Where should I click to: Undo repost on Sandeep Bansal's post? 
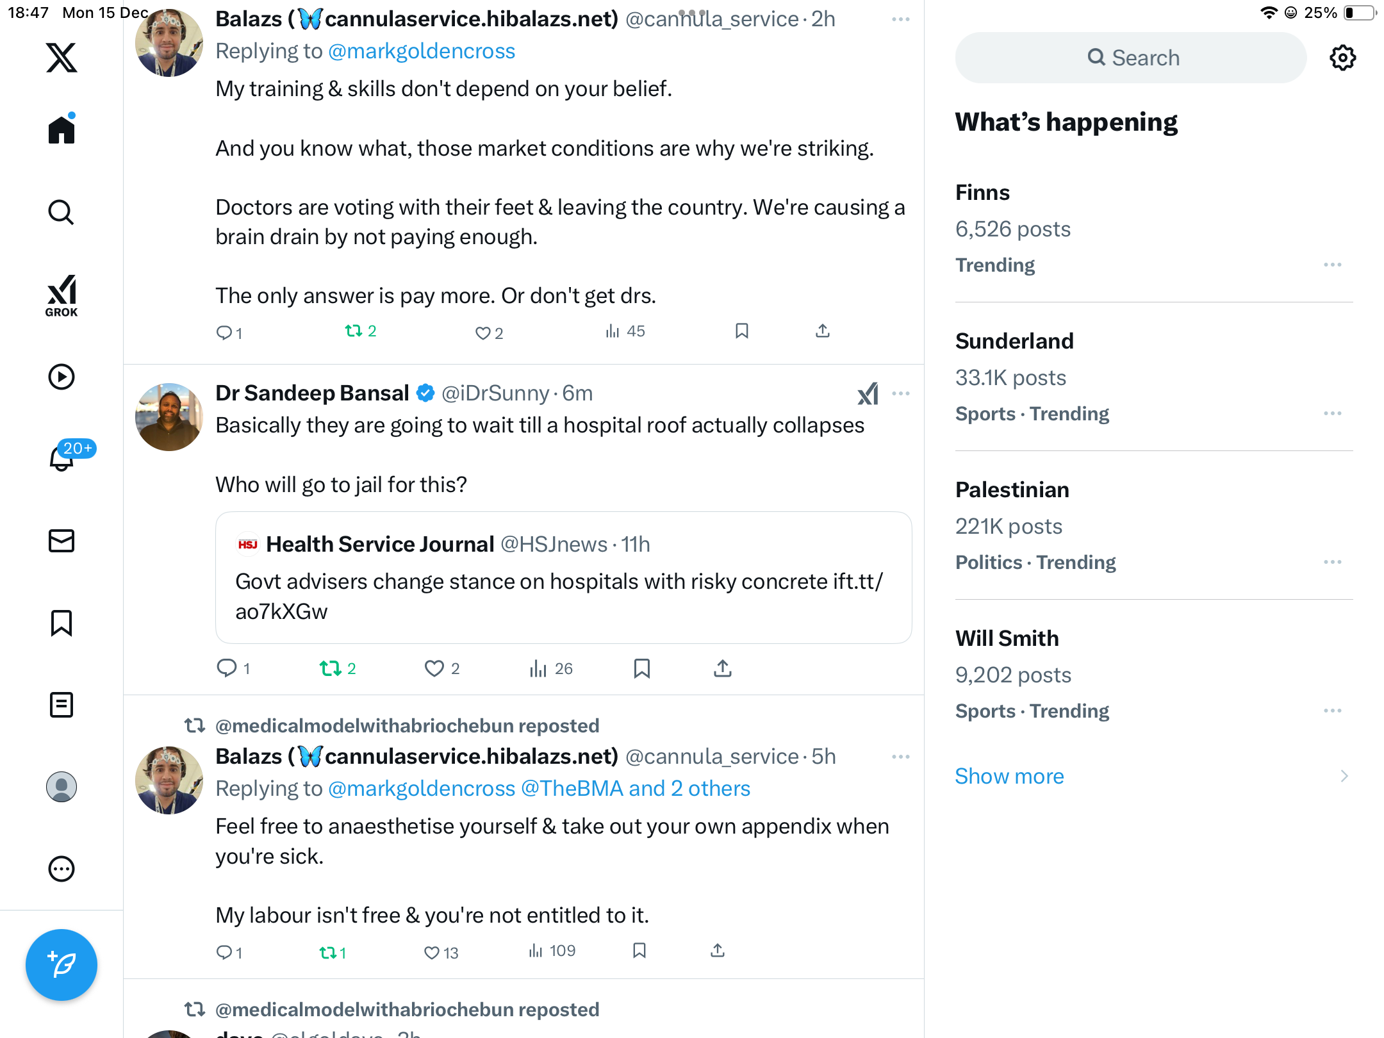pos(331,668)
